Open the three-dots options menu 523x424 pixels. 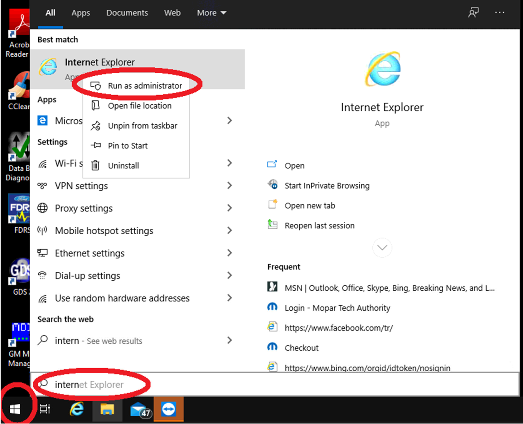[x=500, y=12]
